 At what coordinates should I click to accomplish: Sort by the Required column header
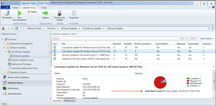point(117,44)
